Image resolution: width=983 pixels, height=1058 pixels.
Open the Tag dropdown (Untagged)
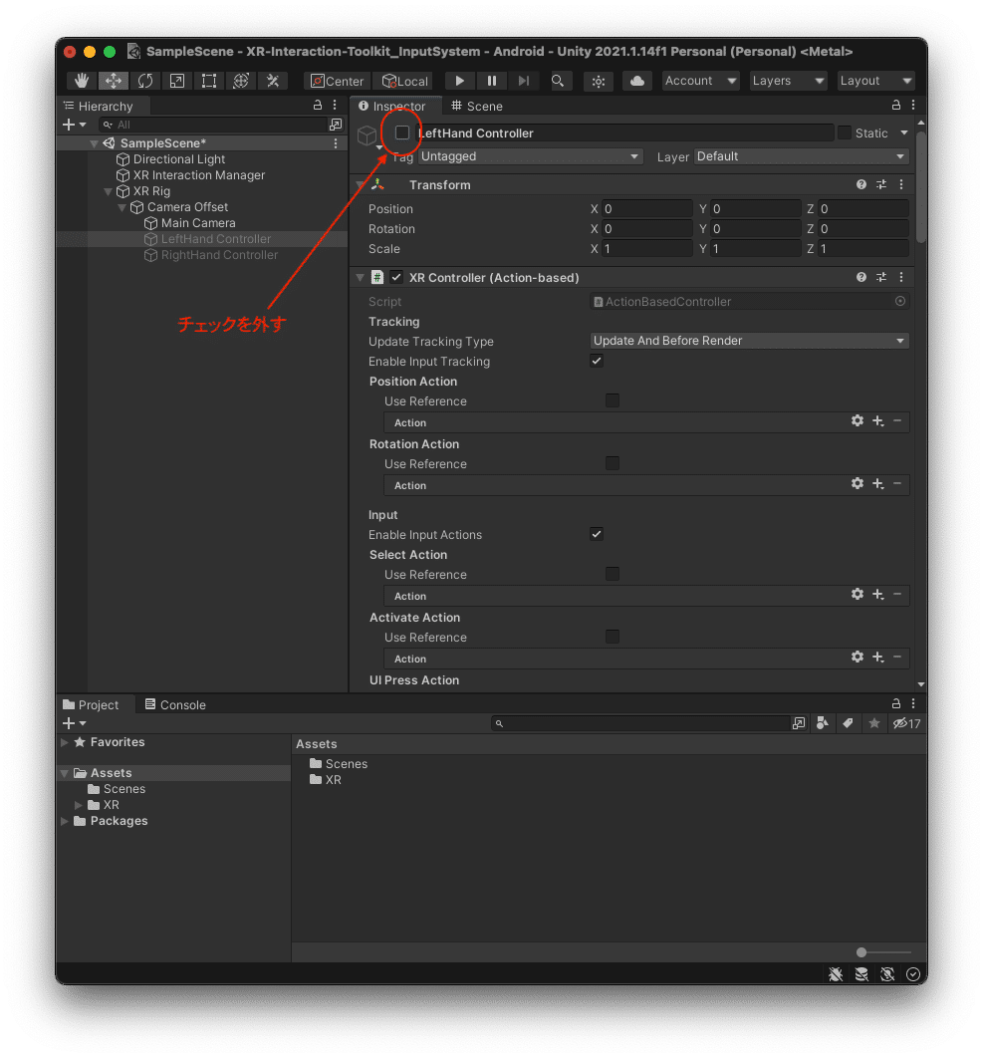tap(530, 156)
